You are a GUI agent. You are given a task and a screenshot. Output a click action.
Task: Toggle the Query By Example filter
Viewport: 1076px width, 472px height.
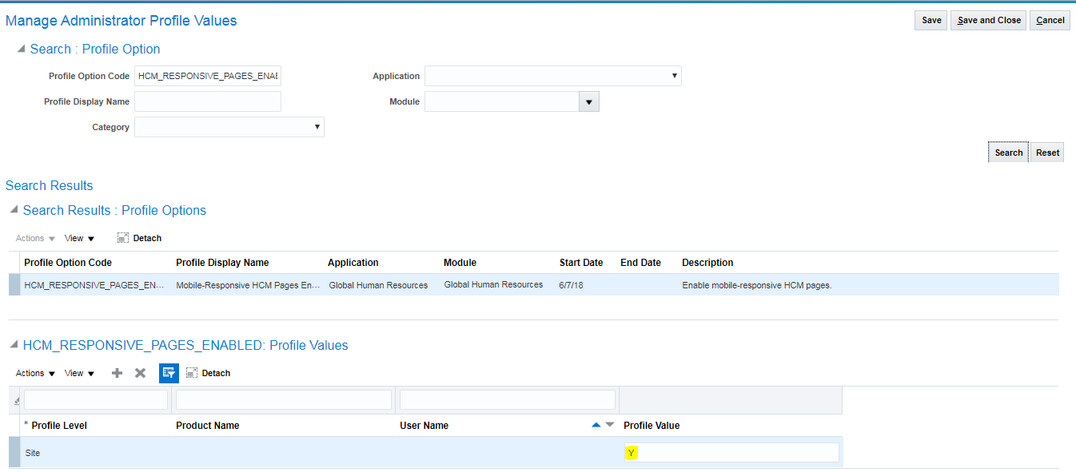point(168,372)
